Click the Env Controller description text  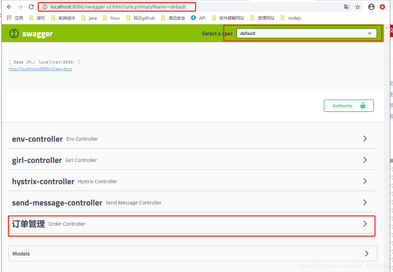[82, 139]
